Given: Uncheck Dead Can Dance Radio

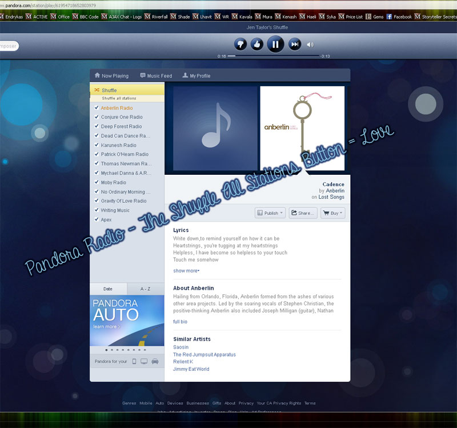Looking at the screenshot, I should (x=97, y=135).
